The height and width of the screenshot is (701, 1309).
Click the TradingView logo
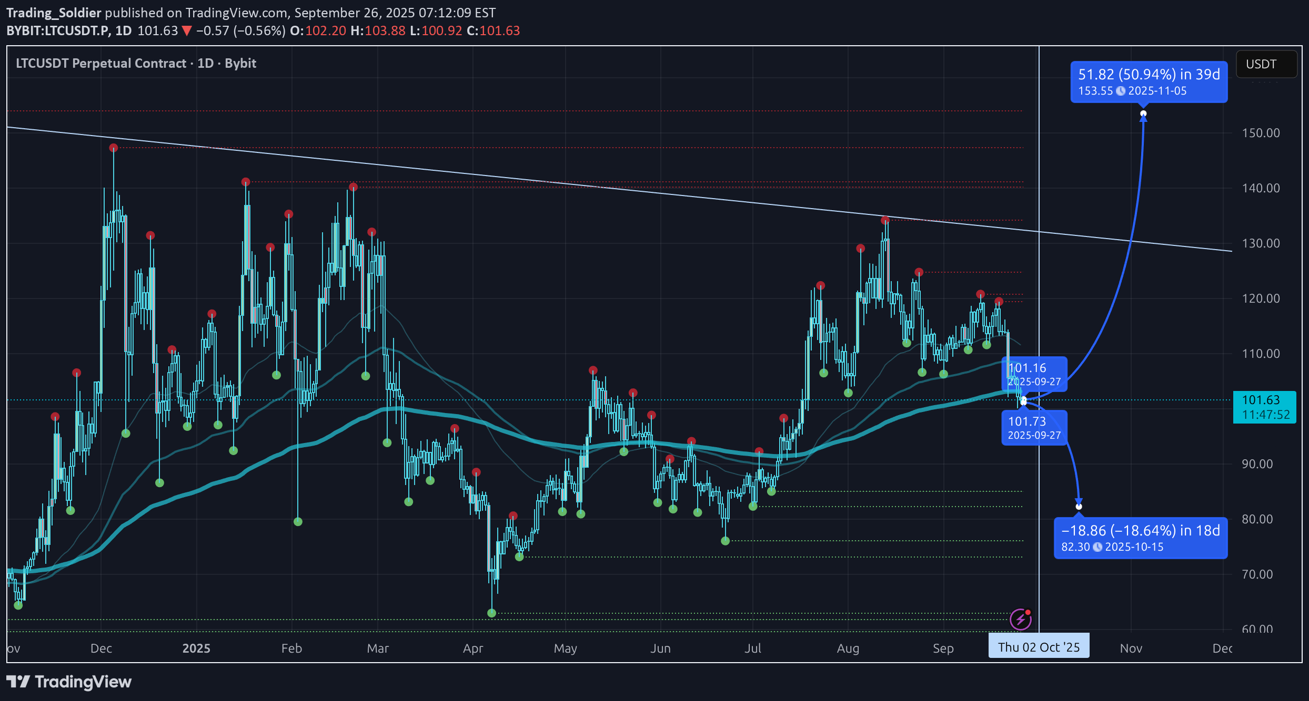pyautogui.click(x=69, y=682)
